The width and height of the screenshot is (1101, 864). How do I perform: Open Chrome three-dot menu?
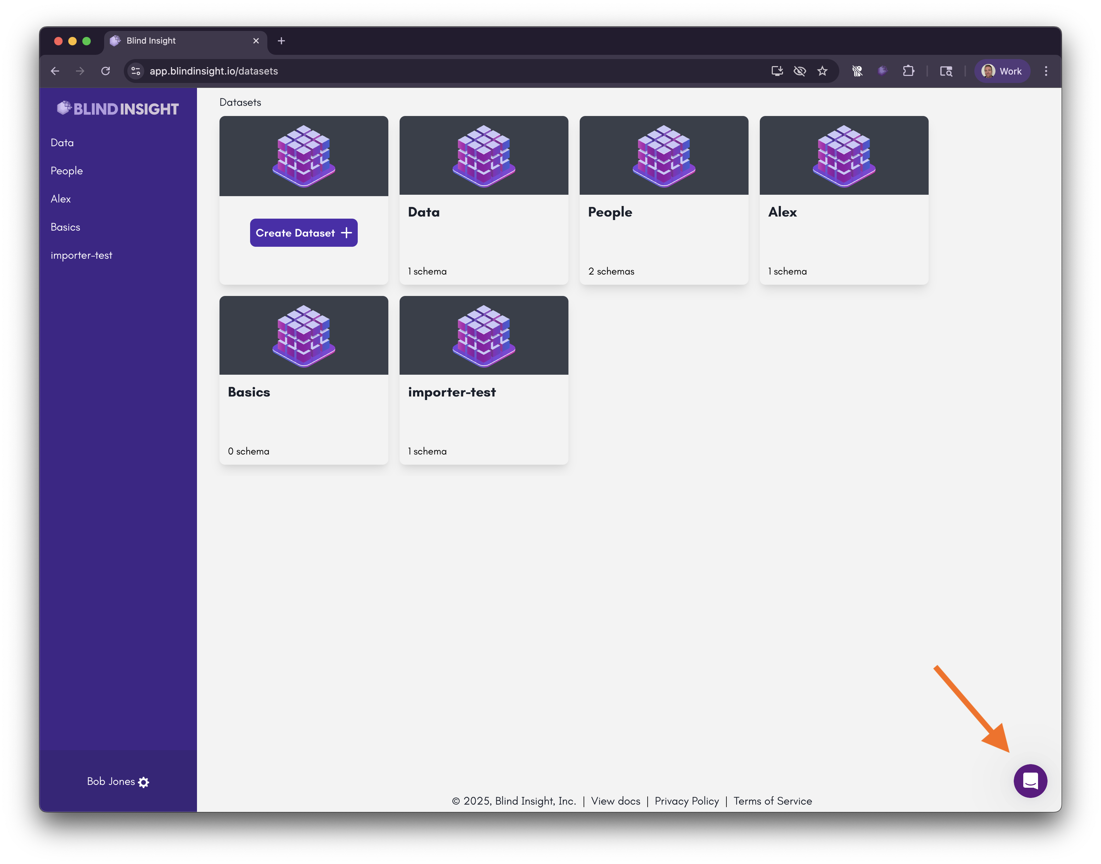(x=1045, y=71)
